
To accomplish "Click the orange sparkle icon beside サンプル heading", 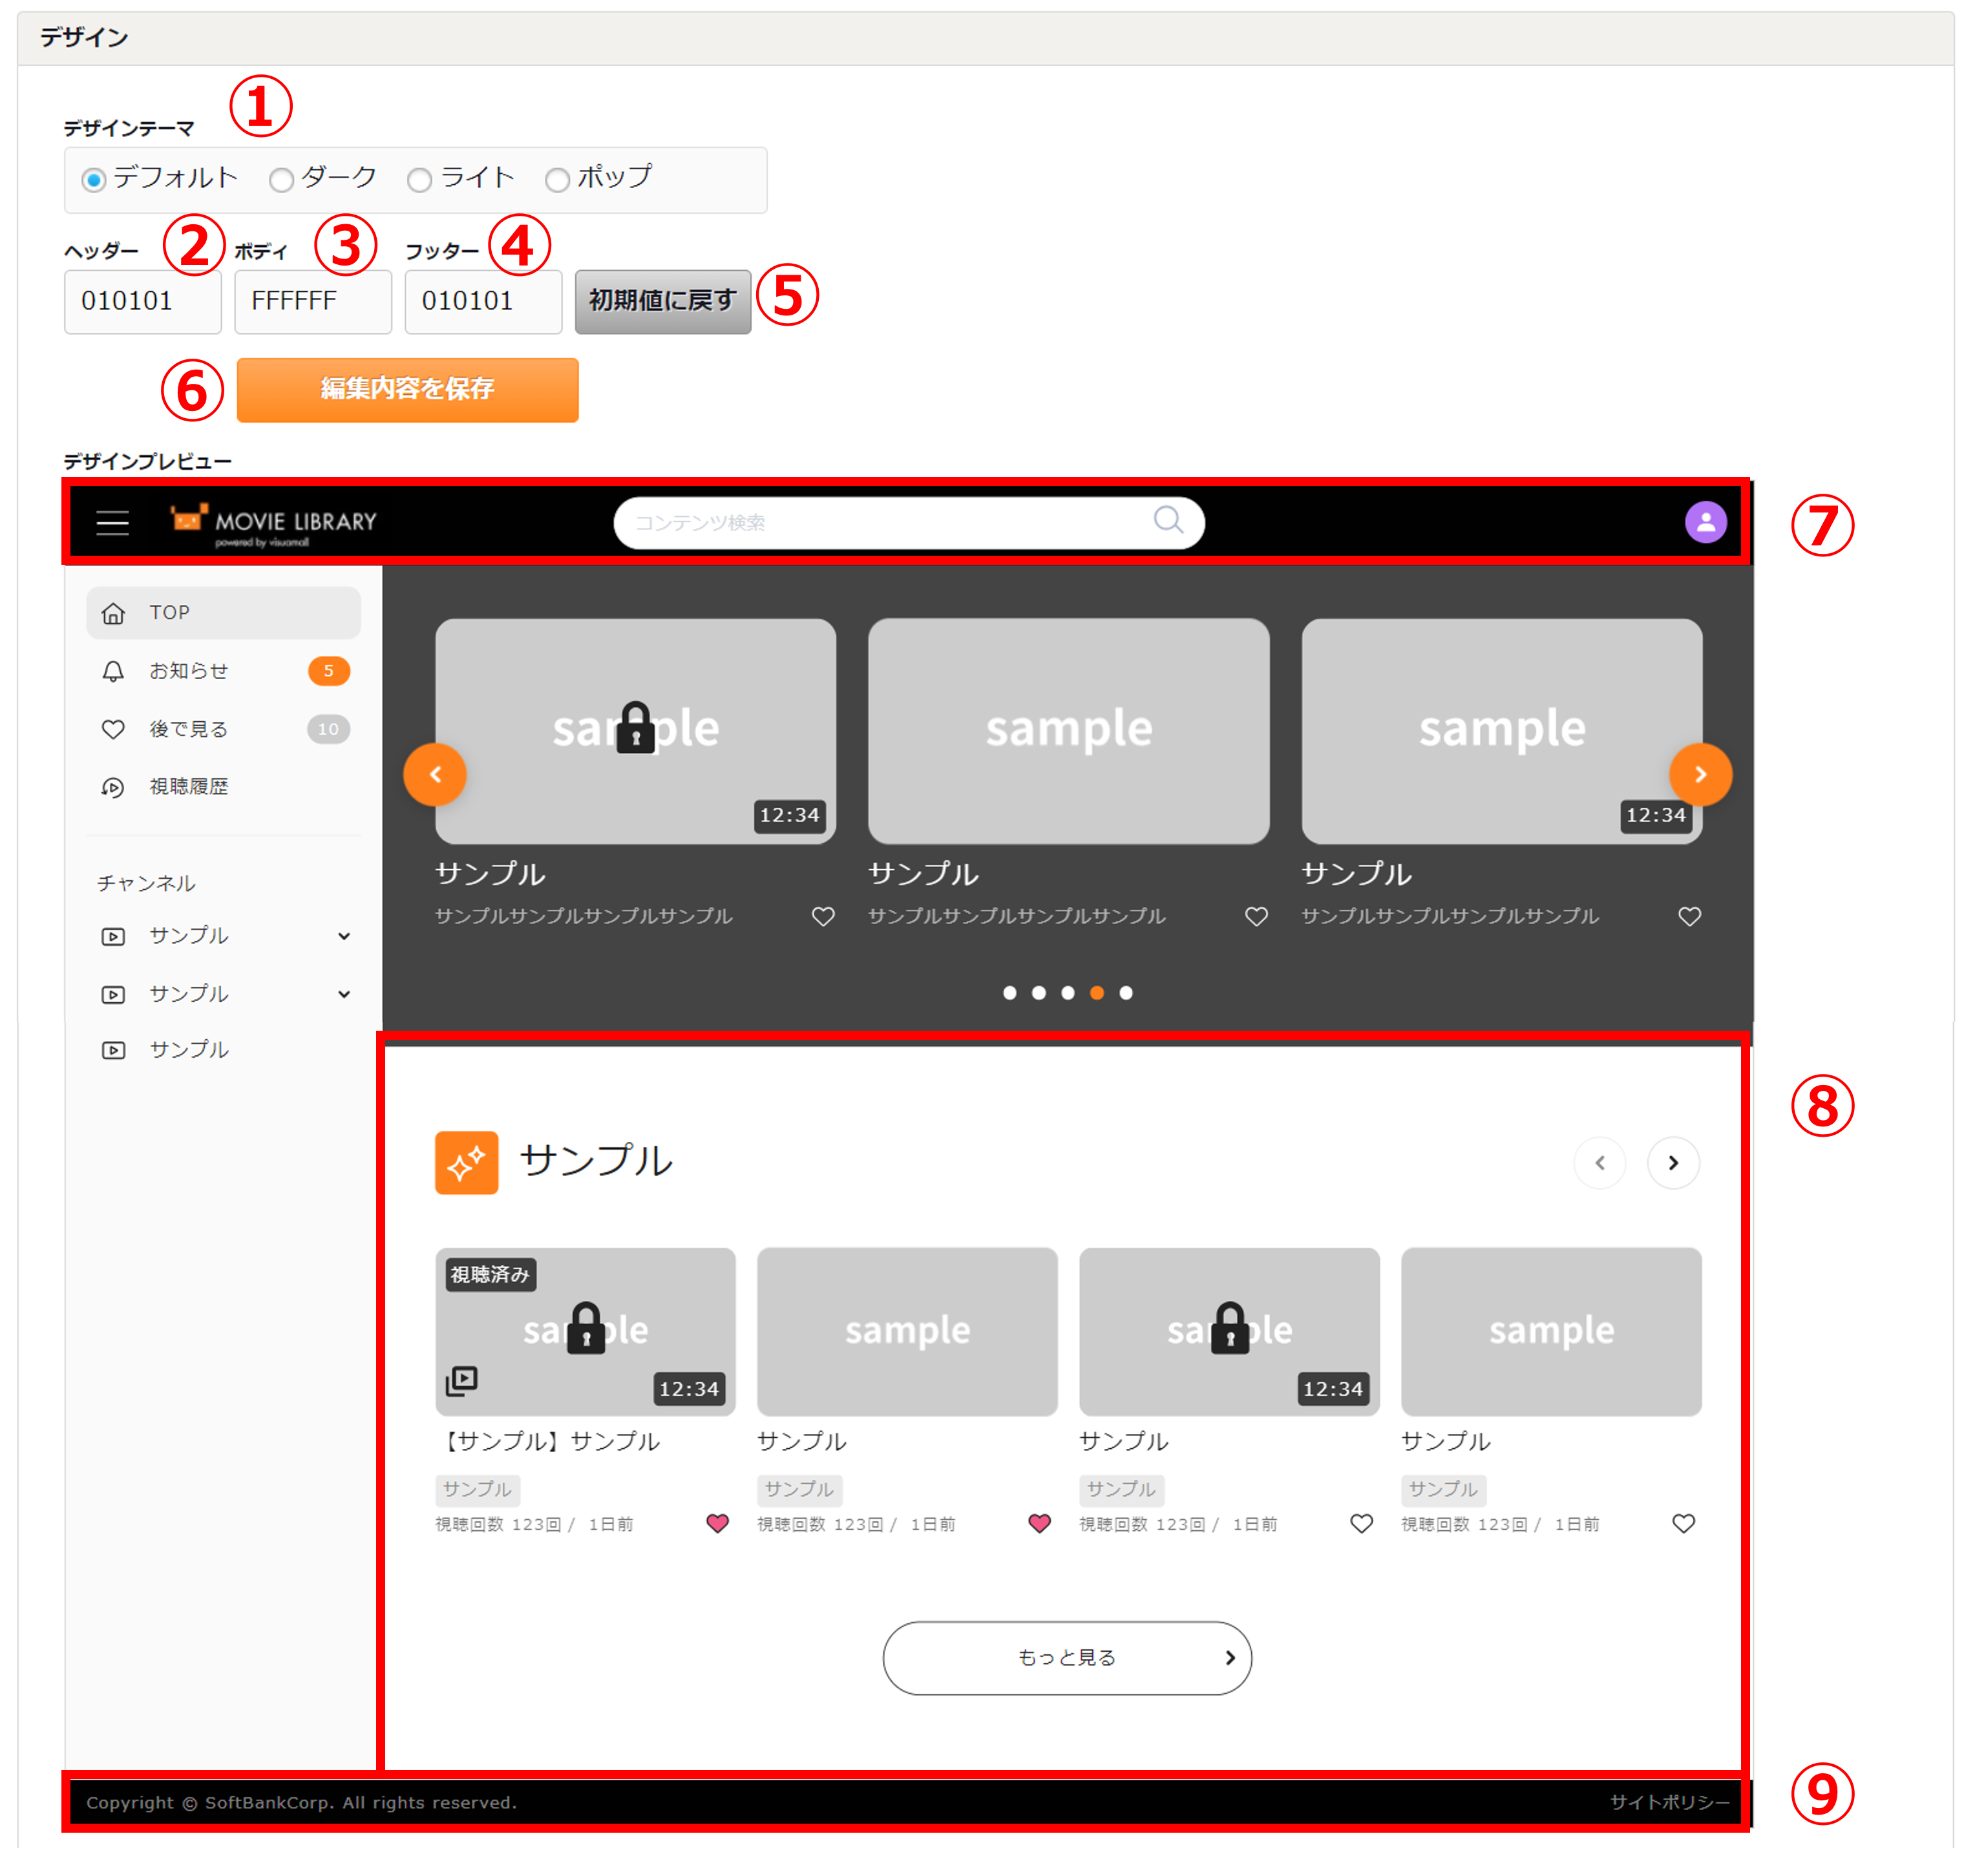I will click(x=466, y=1162).
